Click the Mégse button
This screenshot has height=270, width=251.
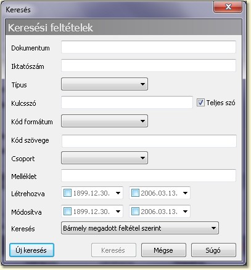[x=163, y=250]
